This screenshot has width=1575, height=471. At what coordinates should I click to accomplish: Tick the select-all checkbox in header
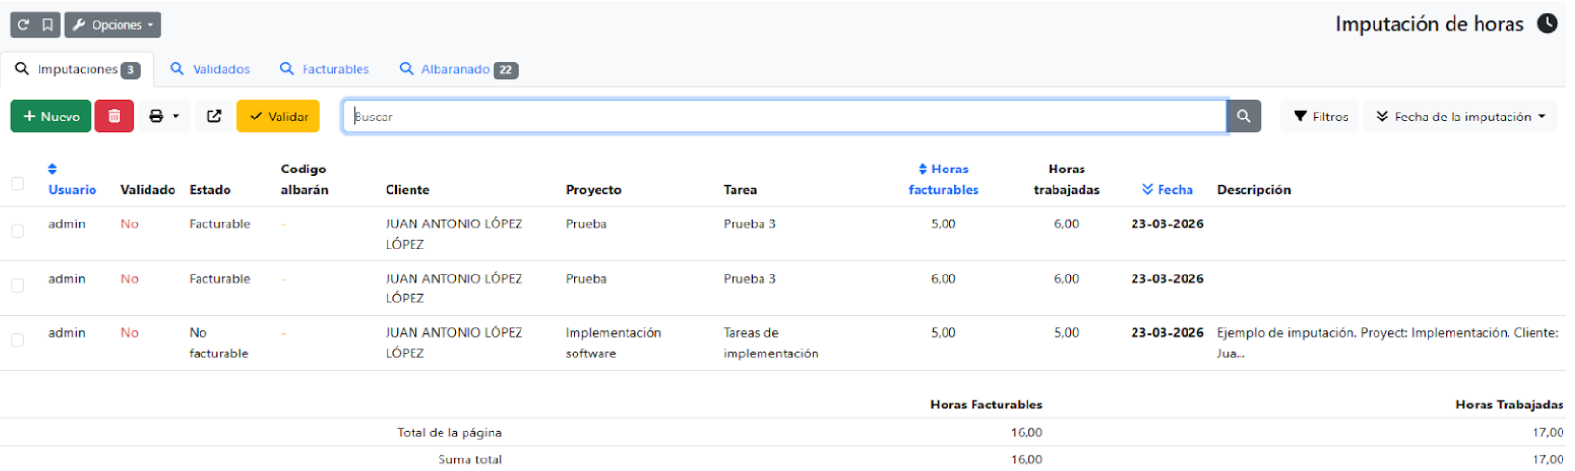point(17,183)
